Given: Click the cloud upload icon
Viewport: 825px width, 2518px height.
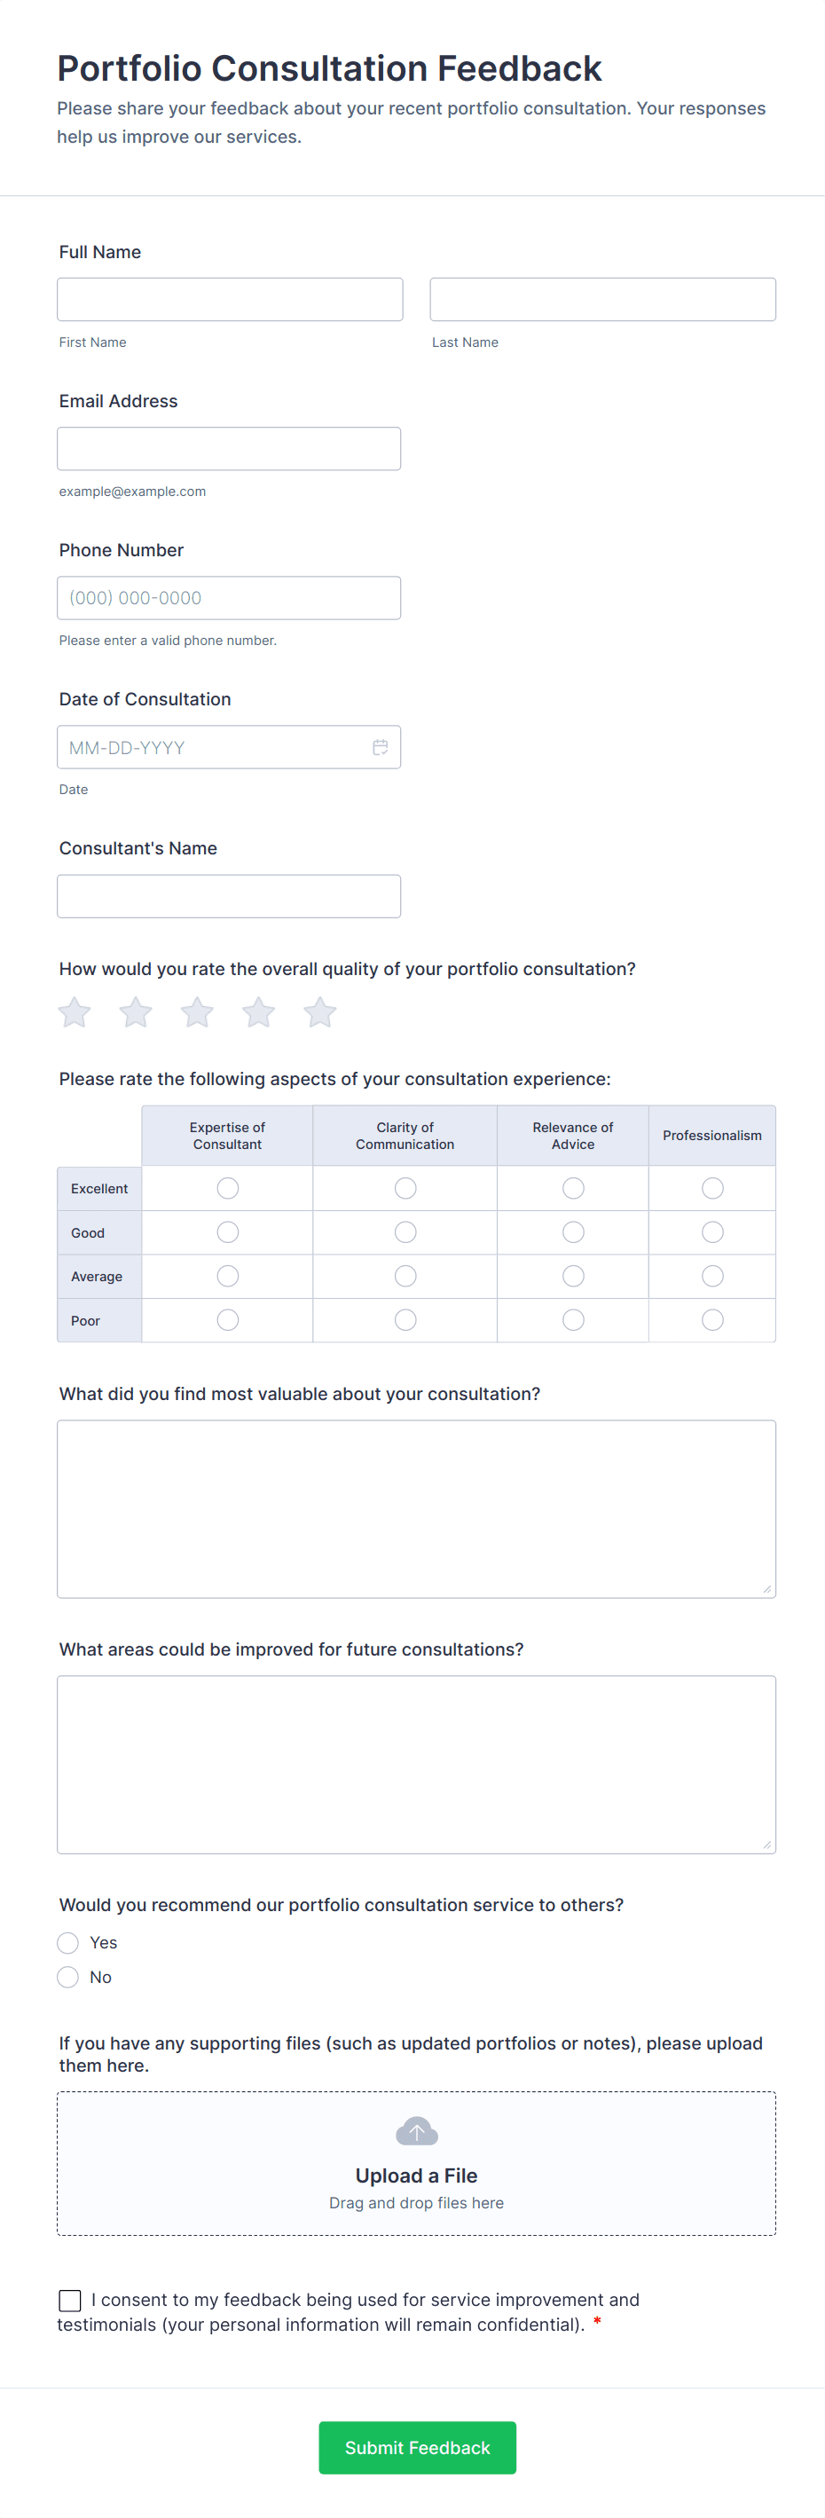Looking at the screenshot, I should pos(416,2131).
